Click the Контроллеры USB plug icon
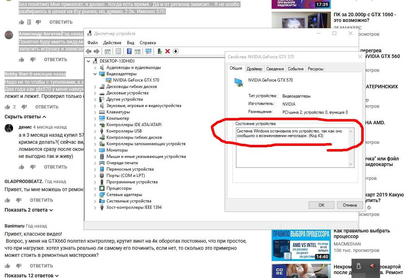Image resolution: width=412 pixels, height=278 pixels. pos(102,131)
